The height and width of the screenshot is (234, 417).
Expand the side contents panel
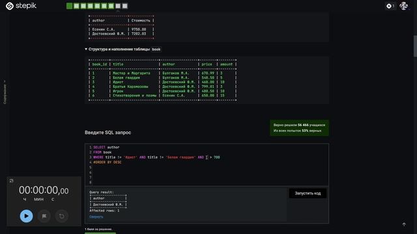(5, 92)
